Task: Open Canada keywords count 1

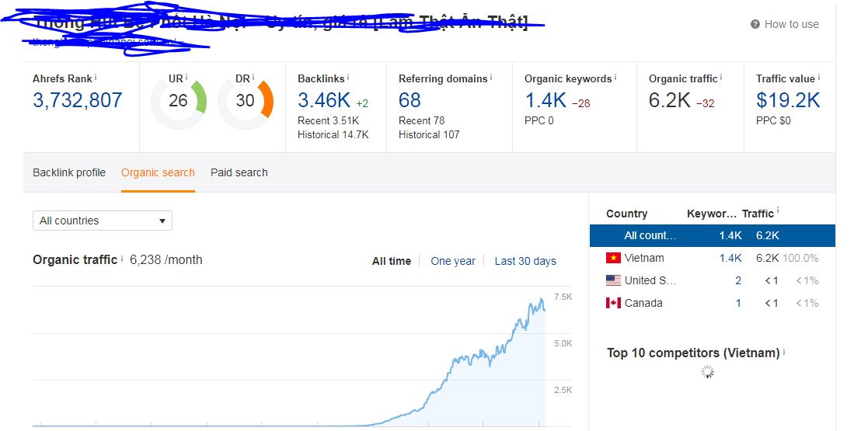Action: click(x=738, y=303)
